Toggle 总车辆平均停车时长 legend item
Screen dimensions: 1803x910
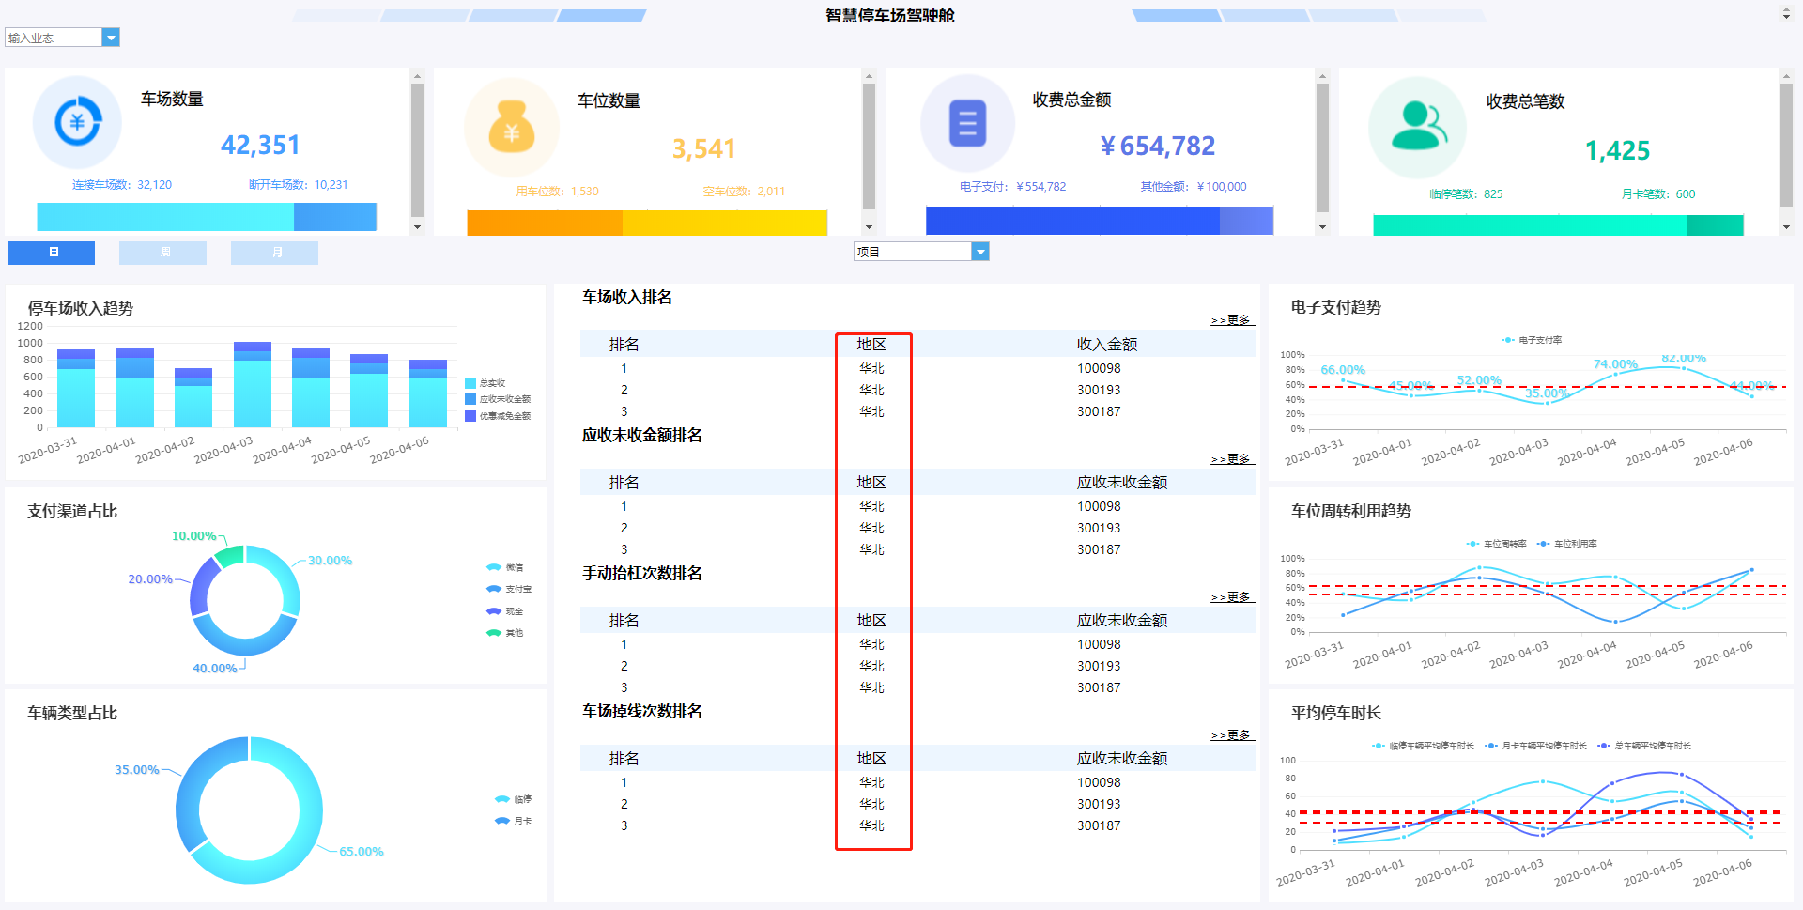1644,746
